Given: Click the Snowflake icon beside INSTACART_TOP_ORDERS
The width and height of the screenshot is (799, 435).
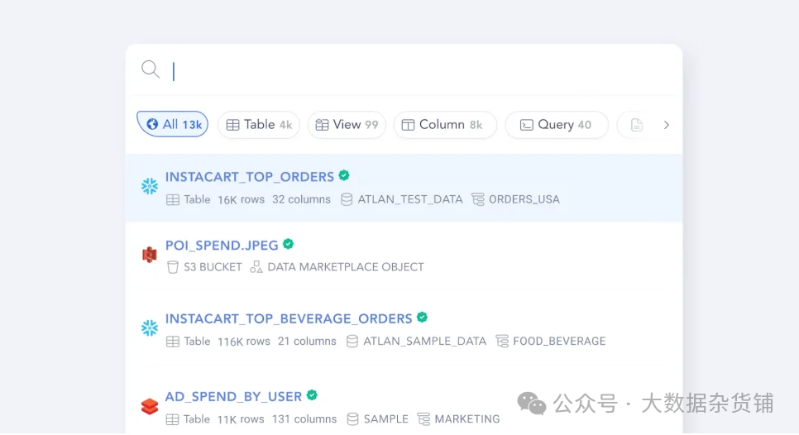Looking at the screenshot, I should (x=150, y=187).
